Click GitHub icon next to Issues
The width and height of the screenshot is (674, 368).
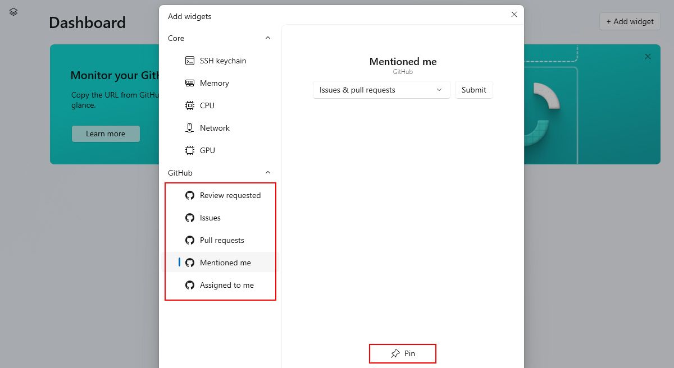point(190,218)
